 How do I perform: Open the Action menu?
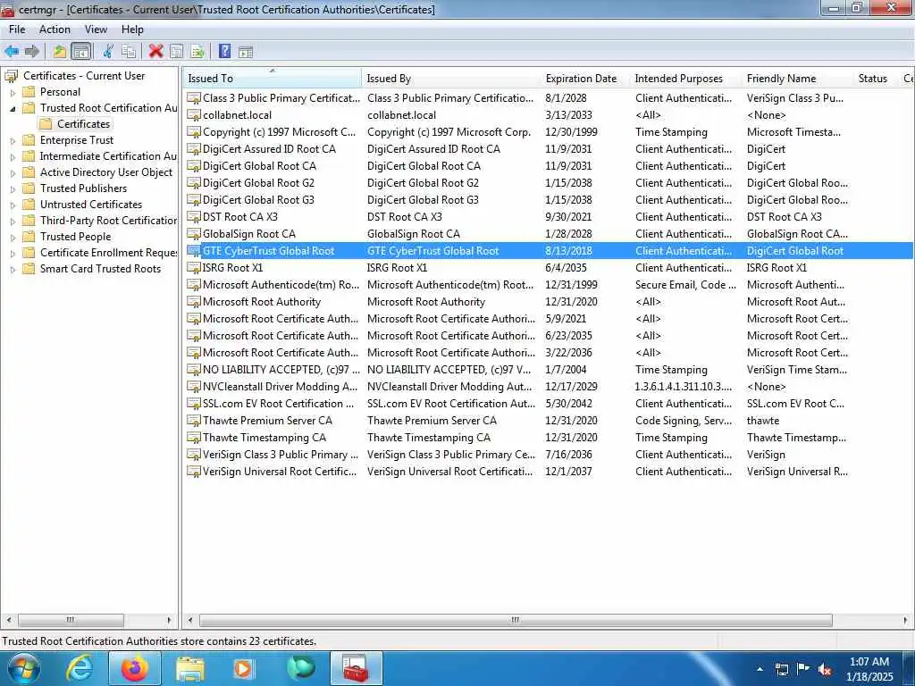[x=55, y=29]
